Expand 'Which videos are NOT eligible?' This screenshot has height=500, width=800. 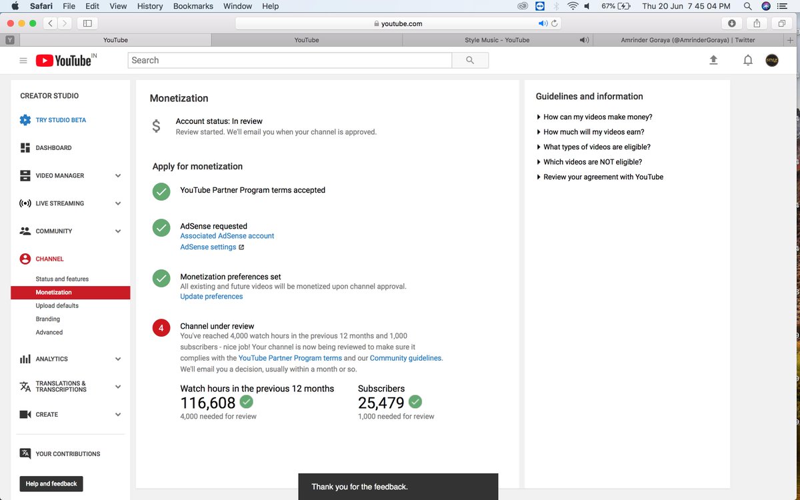click(x=589, y=162)
